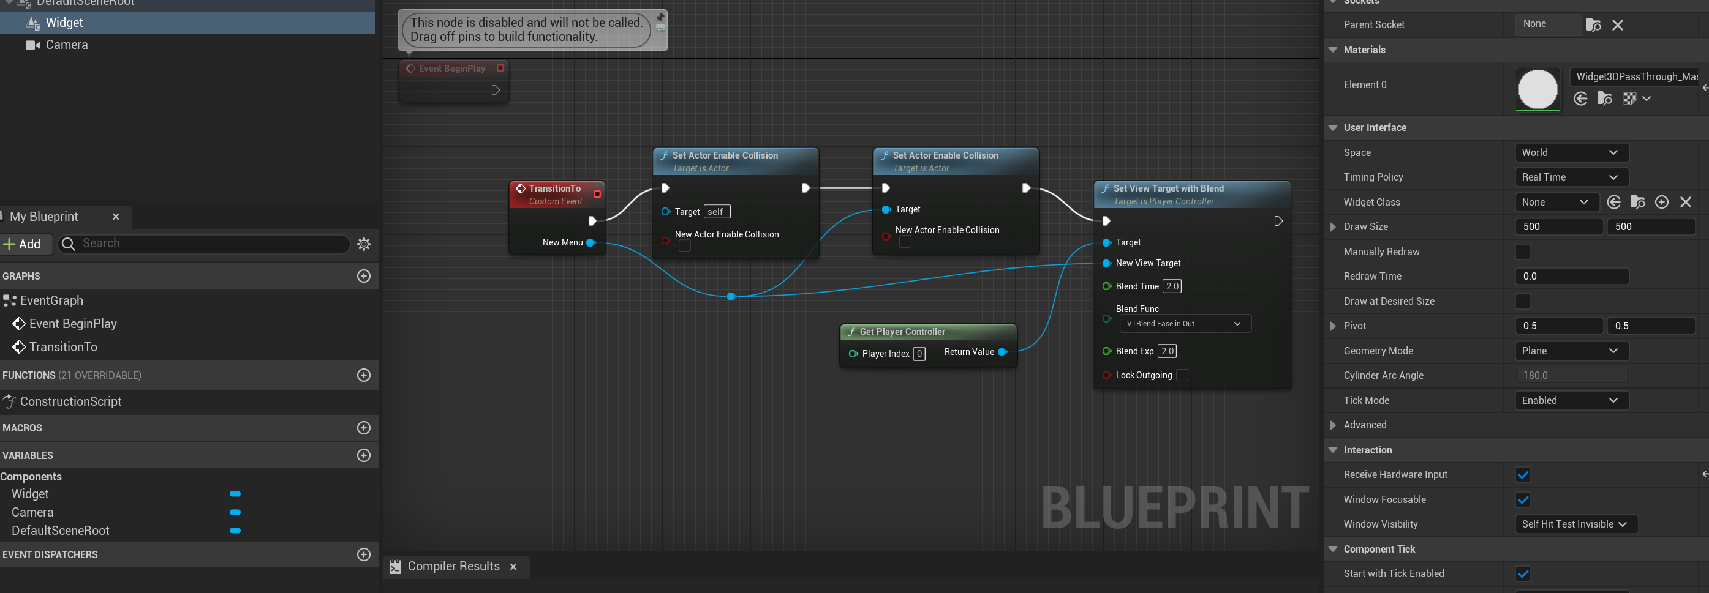Browse to Widget Class in Content Browser
The height and width of the screenshot is (593, 1709).
tap(1637, 202)
